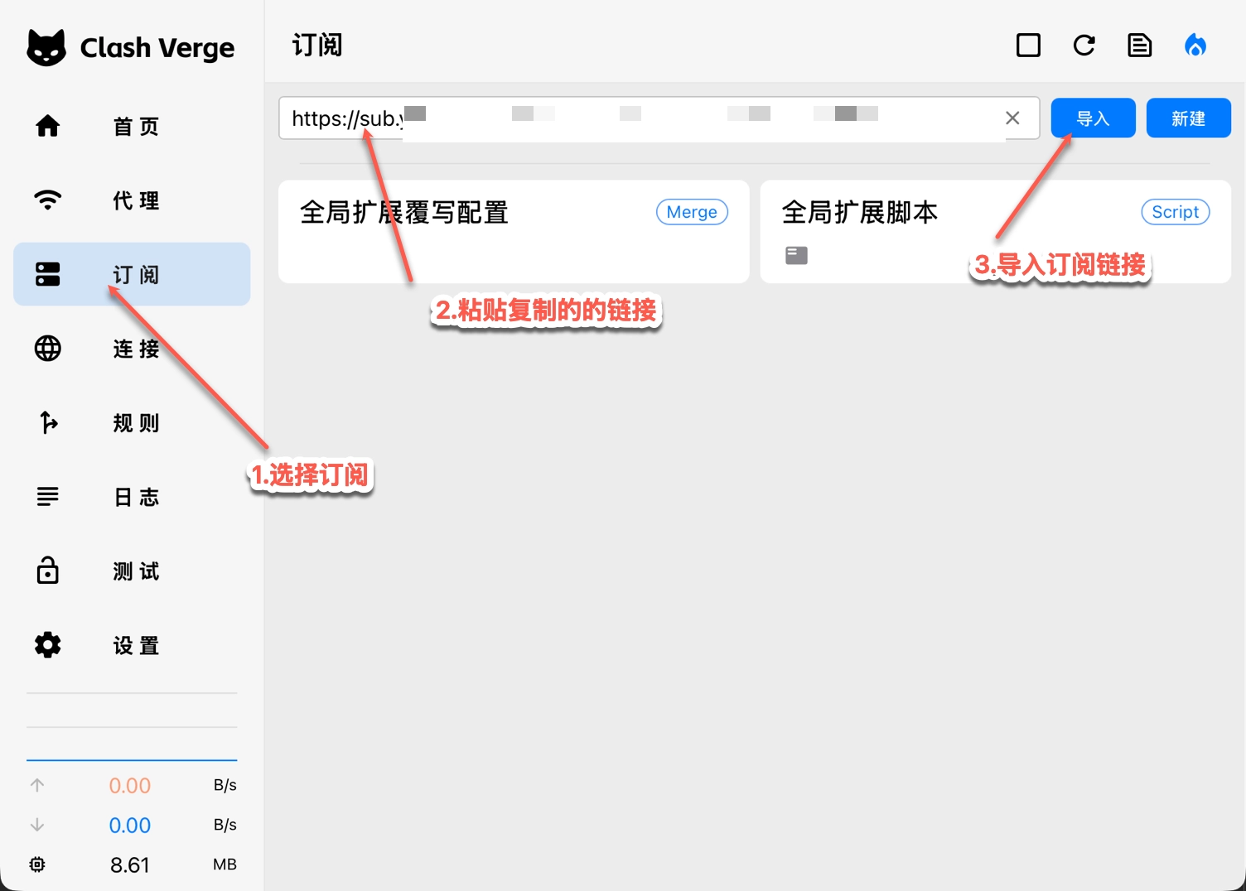
Task: Click the lock icon beside 测试
Action: click(48, 570)
